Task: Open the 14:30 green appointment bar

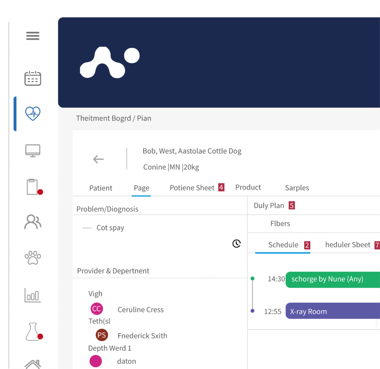Action: (332, 279)
